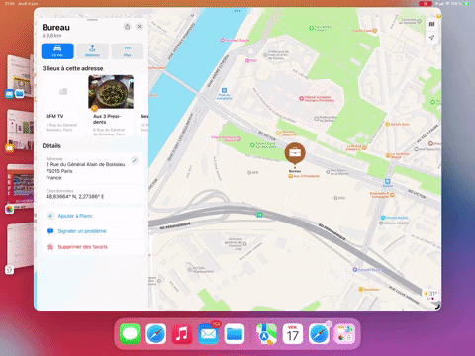Switch to the Calendar stage thumbnail
The image size is (475, 356).
pos(21,247)
